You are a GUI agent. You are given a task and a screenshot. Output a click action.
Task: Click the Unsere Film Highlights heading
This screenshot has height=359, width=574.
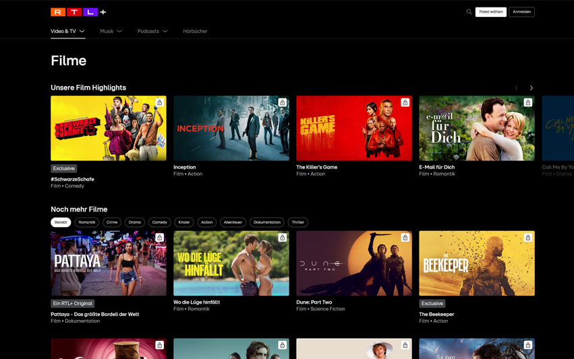pos(88,88)
